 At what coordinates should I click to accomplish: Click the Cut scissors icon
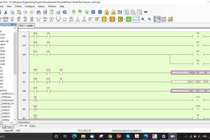tap(6, 12)
